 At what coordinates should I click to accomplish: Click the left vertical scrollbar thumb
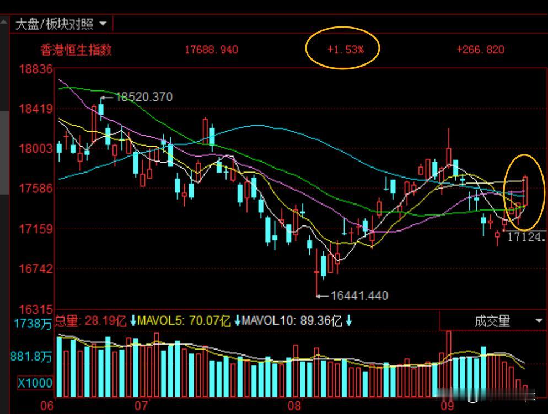point(4,153)
